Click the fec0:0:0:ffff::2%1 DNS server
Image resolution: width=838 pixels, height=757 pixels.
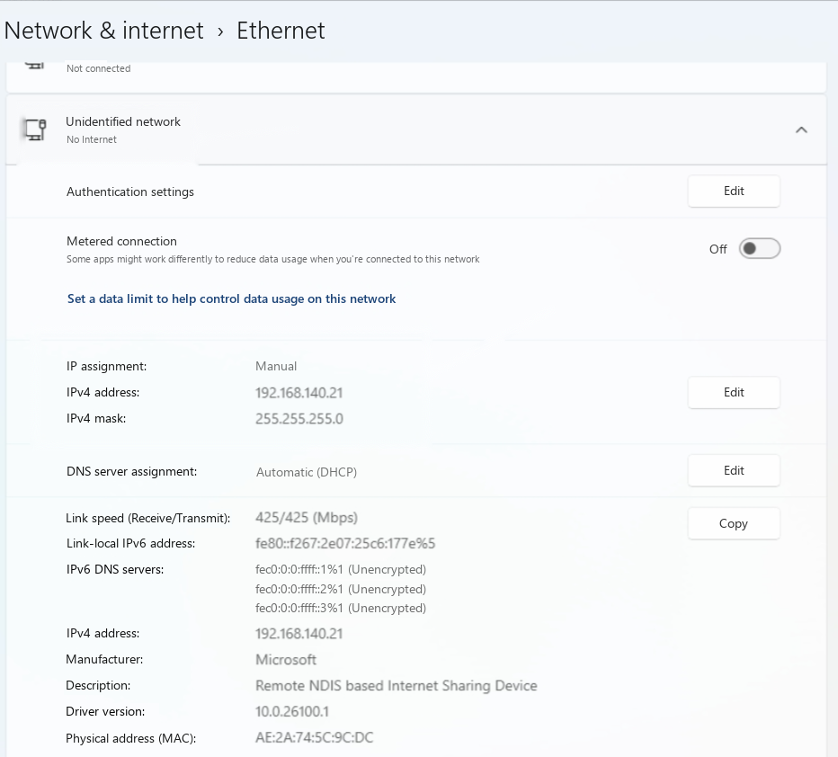(x=341, y=589)
